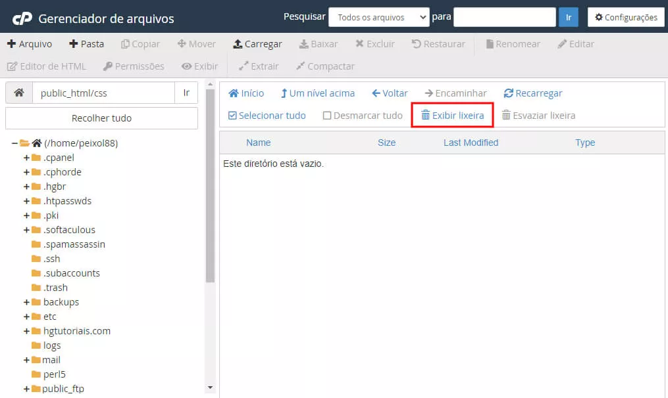Expand the etc folder
Screen dimensions: 668x398
point(26,317)
